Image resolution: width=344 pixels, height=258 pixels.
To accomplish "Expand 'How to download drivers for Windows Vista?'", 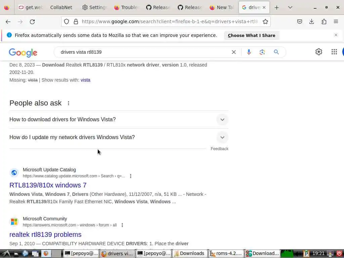I will (x=119, y=120).
